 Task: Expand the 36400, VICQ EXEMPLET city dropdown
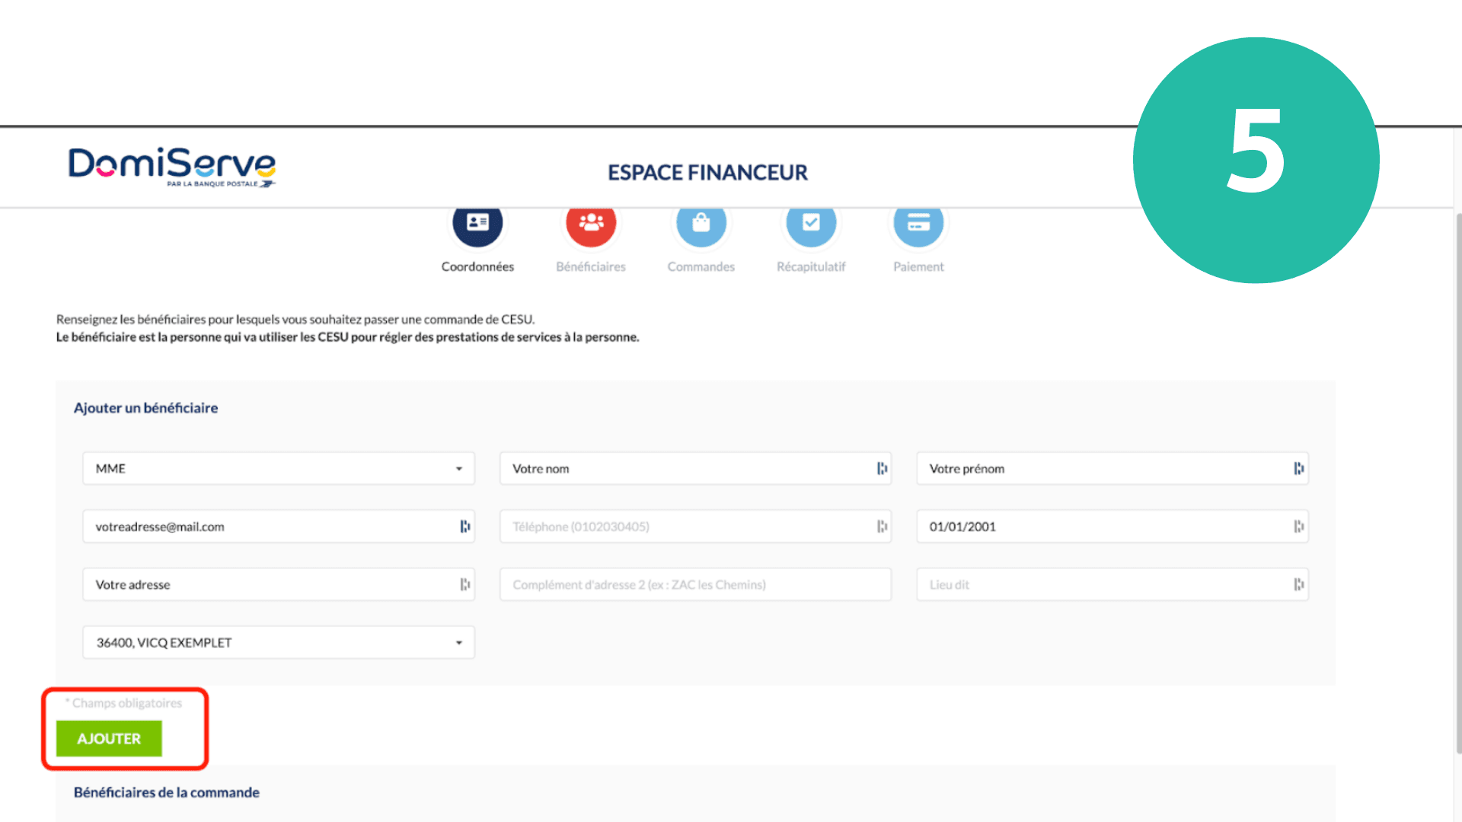click(278, 642)
